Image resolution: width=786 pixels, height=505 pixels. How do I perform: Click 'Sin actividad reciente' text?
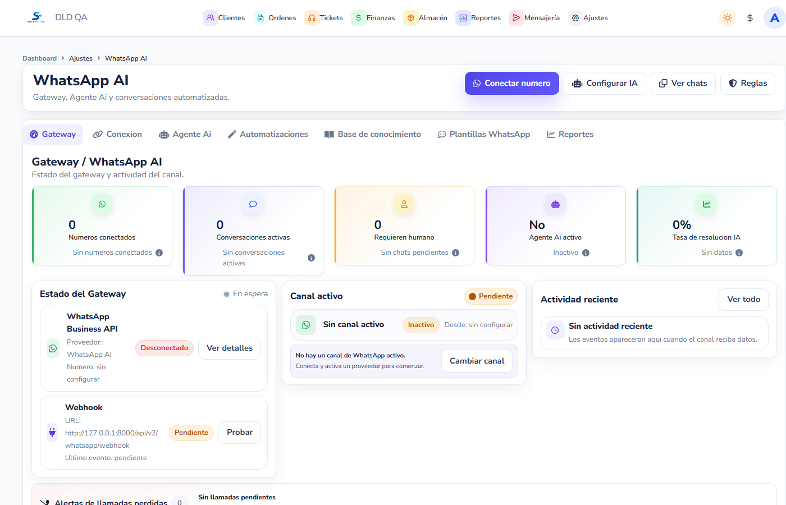coord(611,326)
